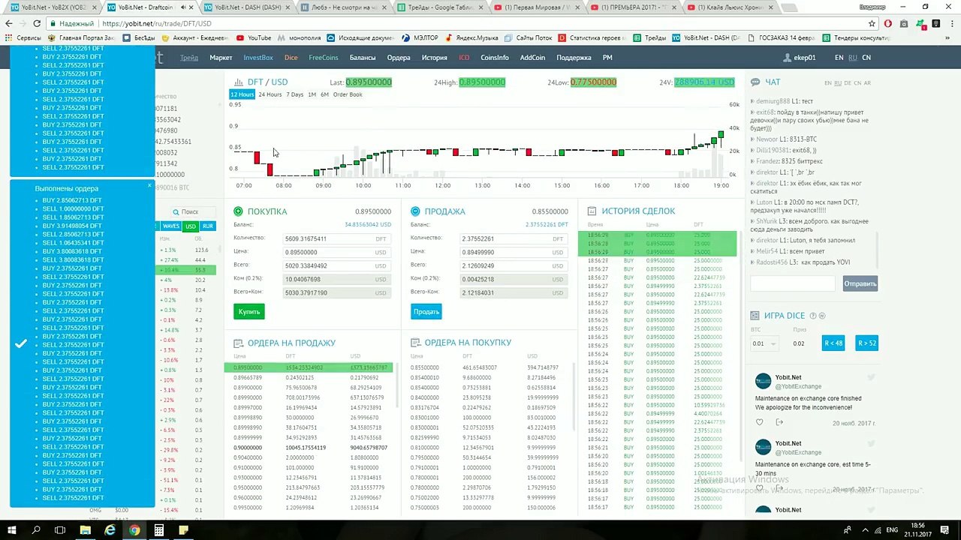Click the chat message input field

(793, 283)
